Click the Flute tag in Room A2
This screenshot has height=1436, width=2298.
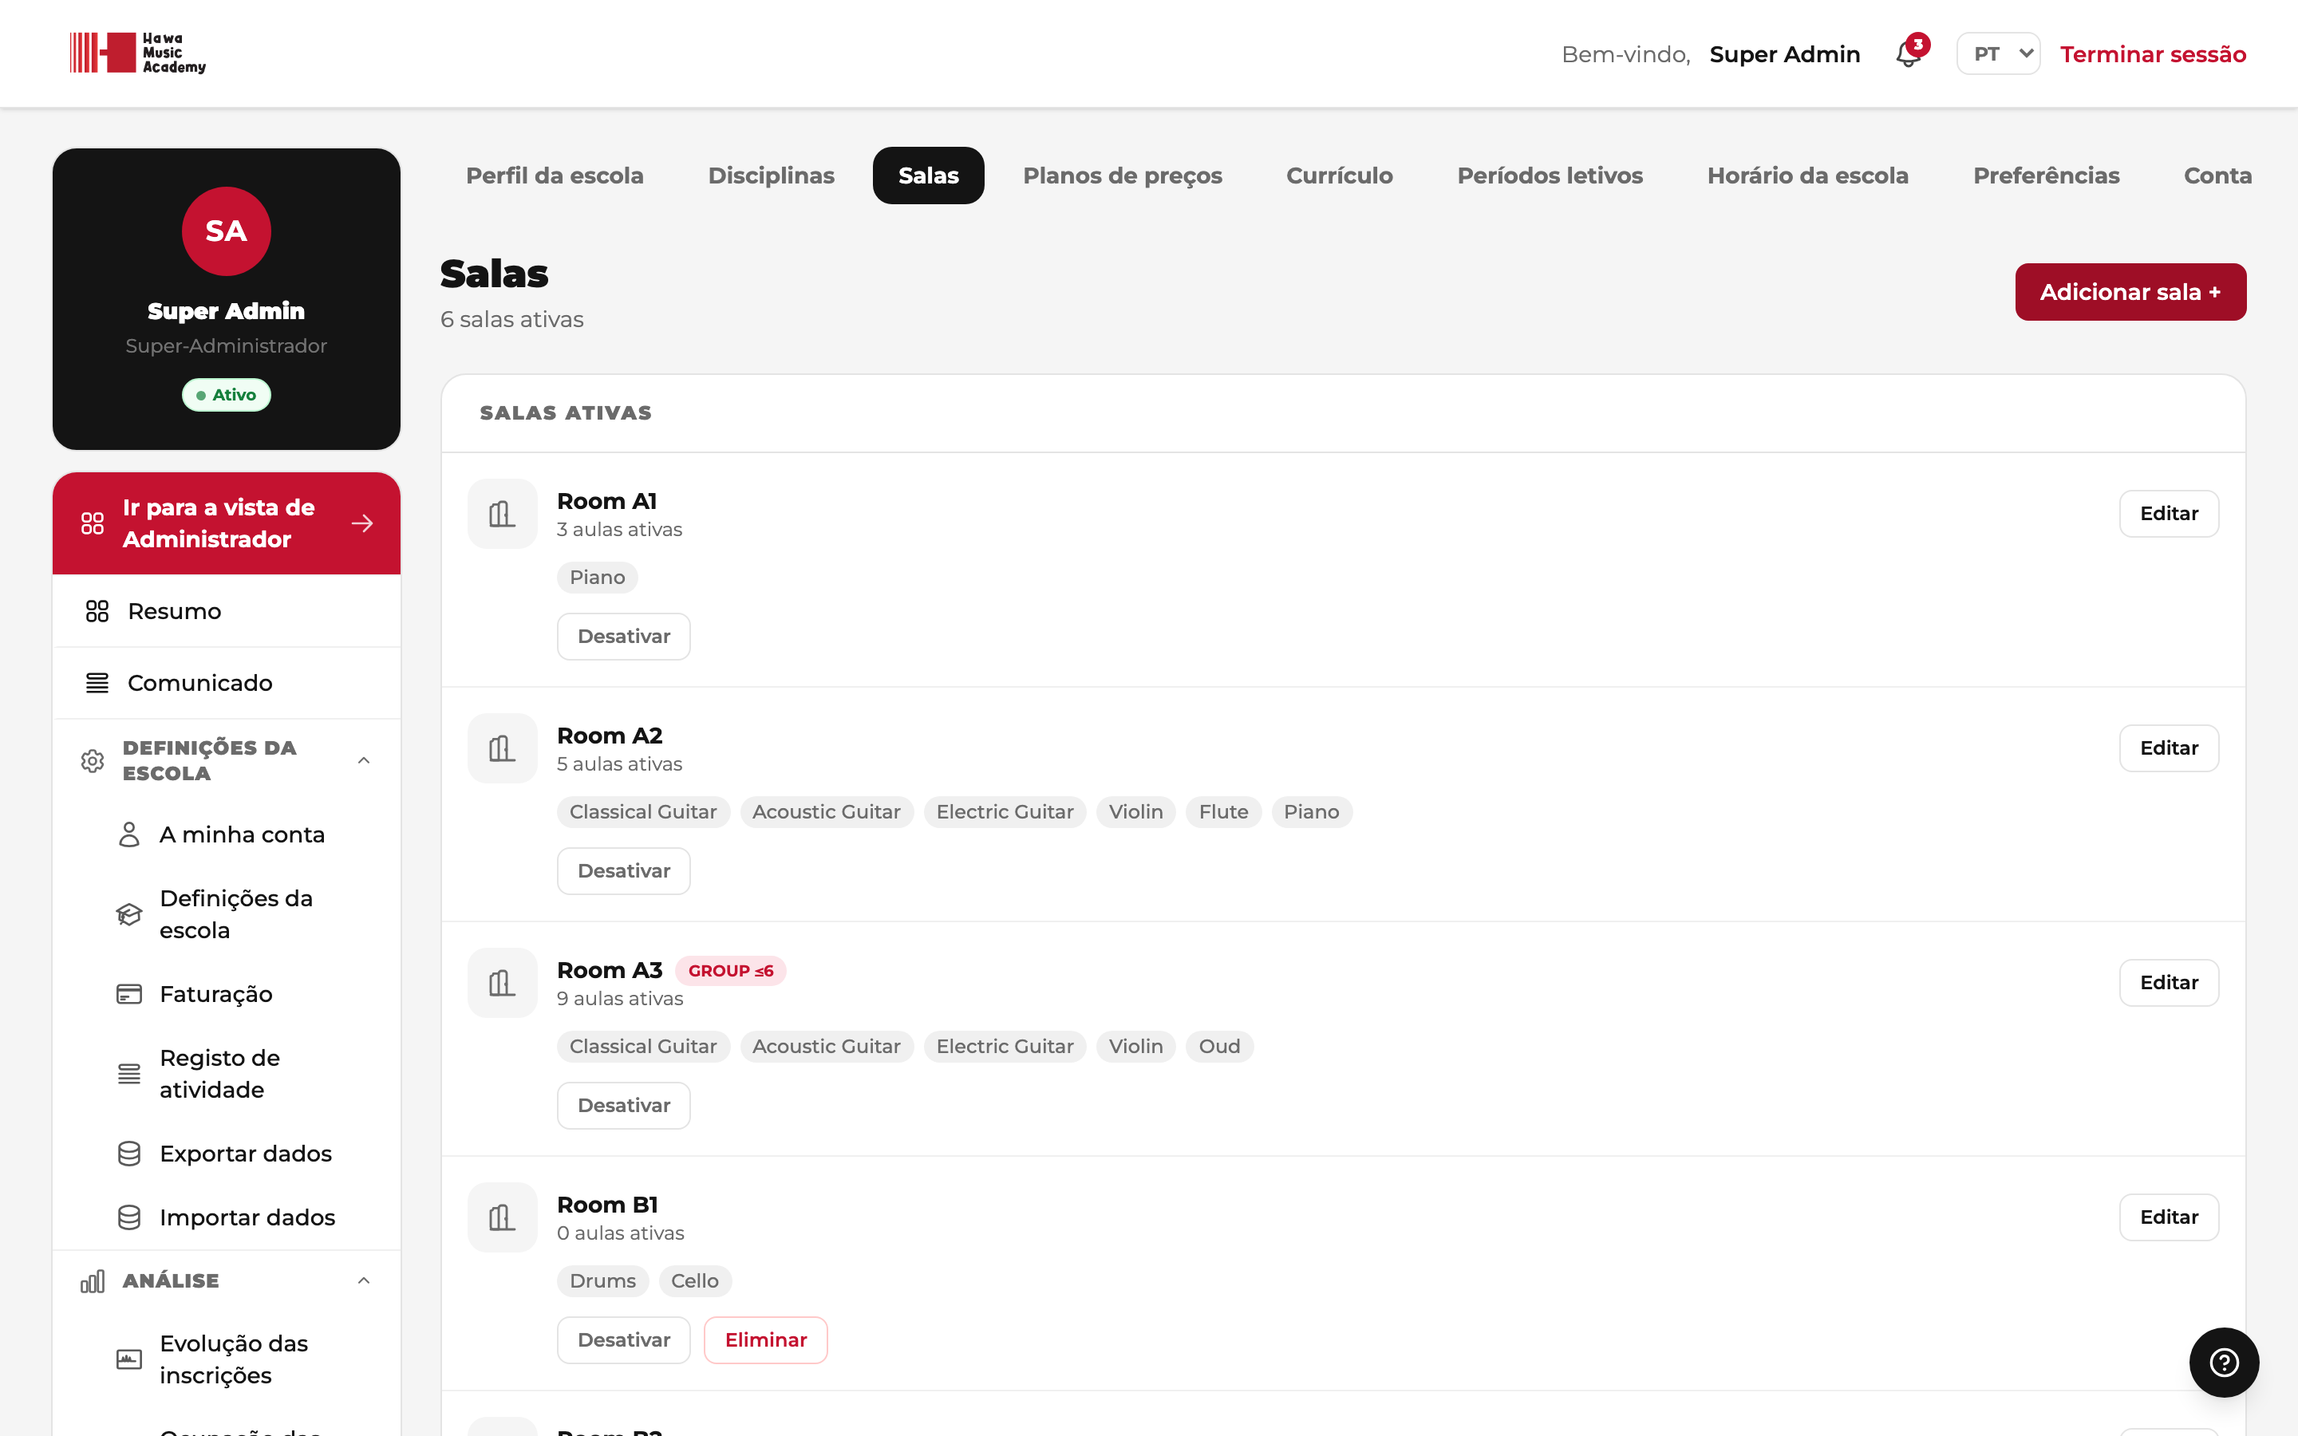[x=1223, y=812]
